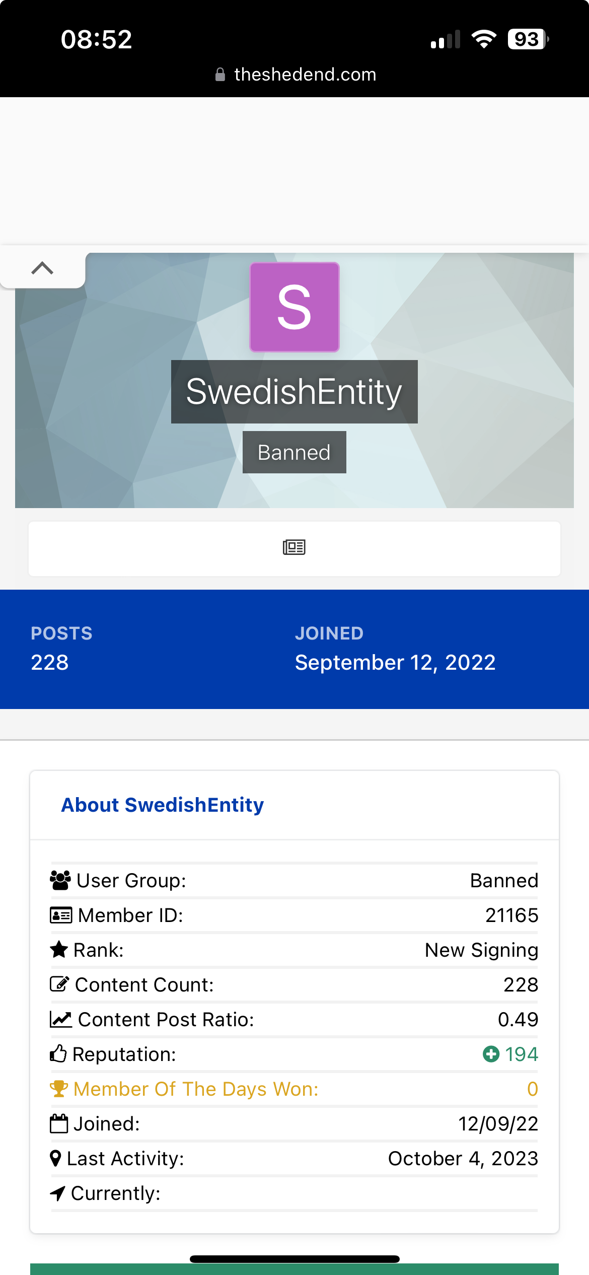Tap the Posts 228 statistic
Viewport: 589px width, 1275px height.
(x=61, y=649)
